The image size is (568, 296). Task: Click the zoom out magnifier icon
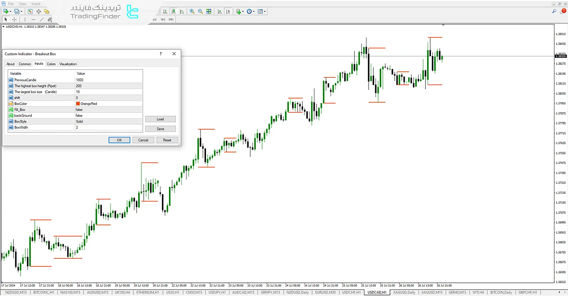pyautogui.click(x=200, y=11)
